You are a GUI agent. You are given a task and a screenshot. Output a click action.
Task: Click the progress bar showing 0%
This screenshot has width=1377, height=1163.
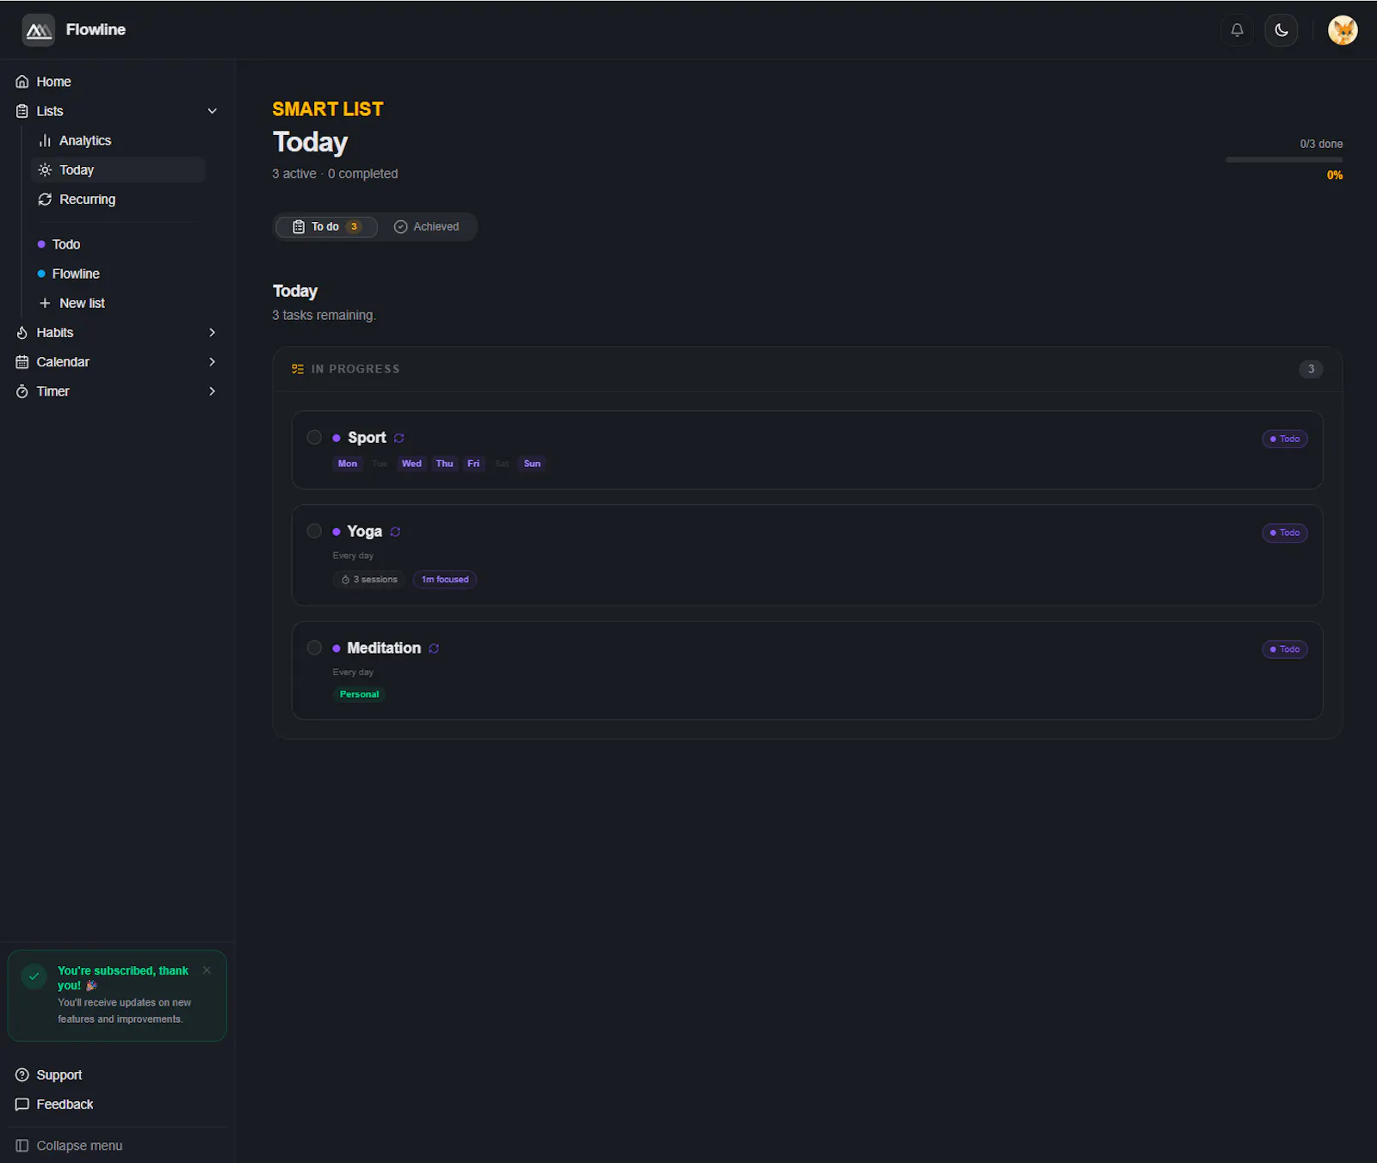click(1283, 159)
